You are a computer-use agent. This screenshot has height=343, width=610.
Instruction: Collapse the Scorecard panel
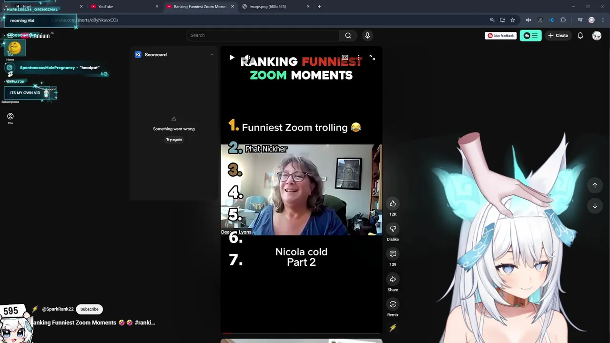212,54
